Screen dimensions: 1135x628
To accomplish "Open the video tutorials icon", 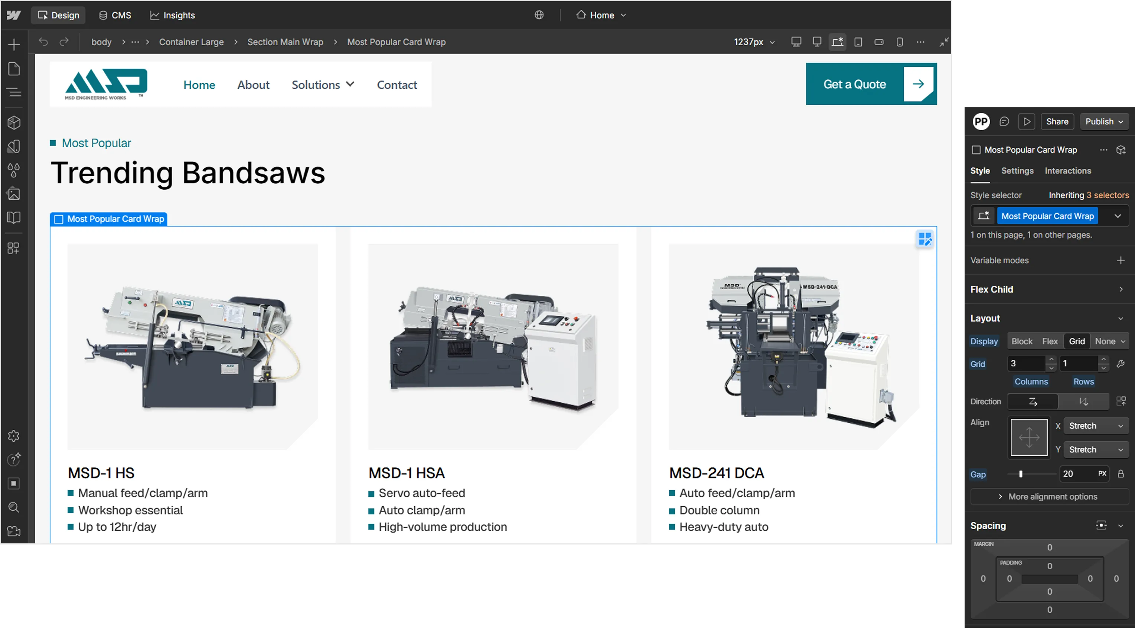I will coord(14,531).
